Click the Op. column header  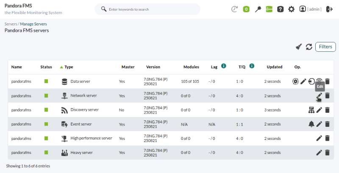297,67
